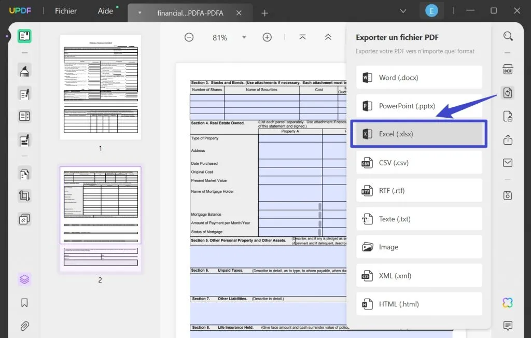Open the Aide menu
This screenshot has height=338, width=531.
pyautogui.click(x=106, y=10)
